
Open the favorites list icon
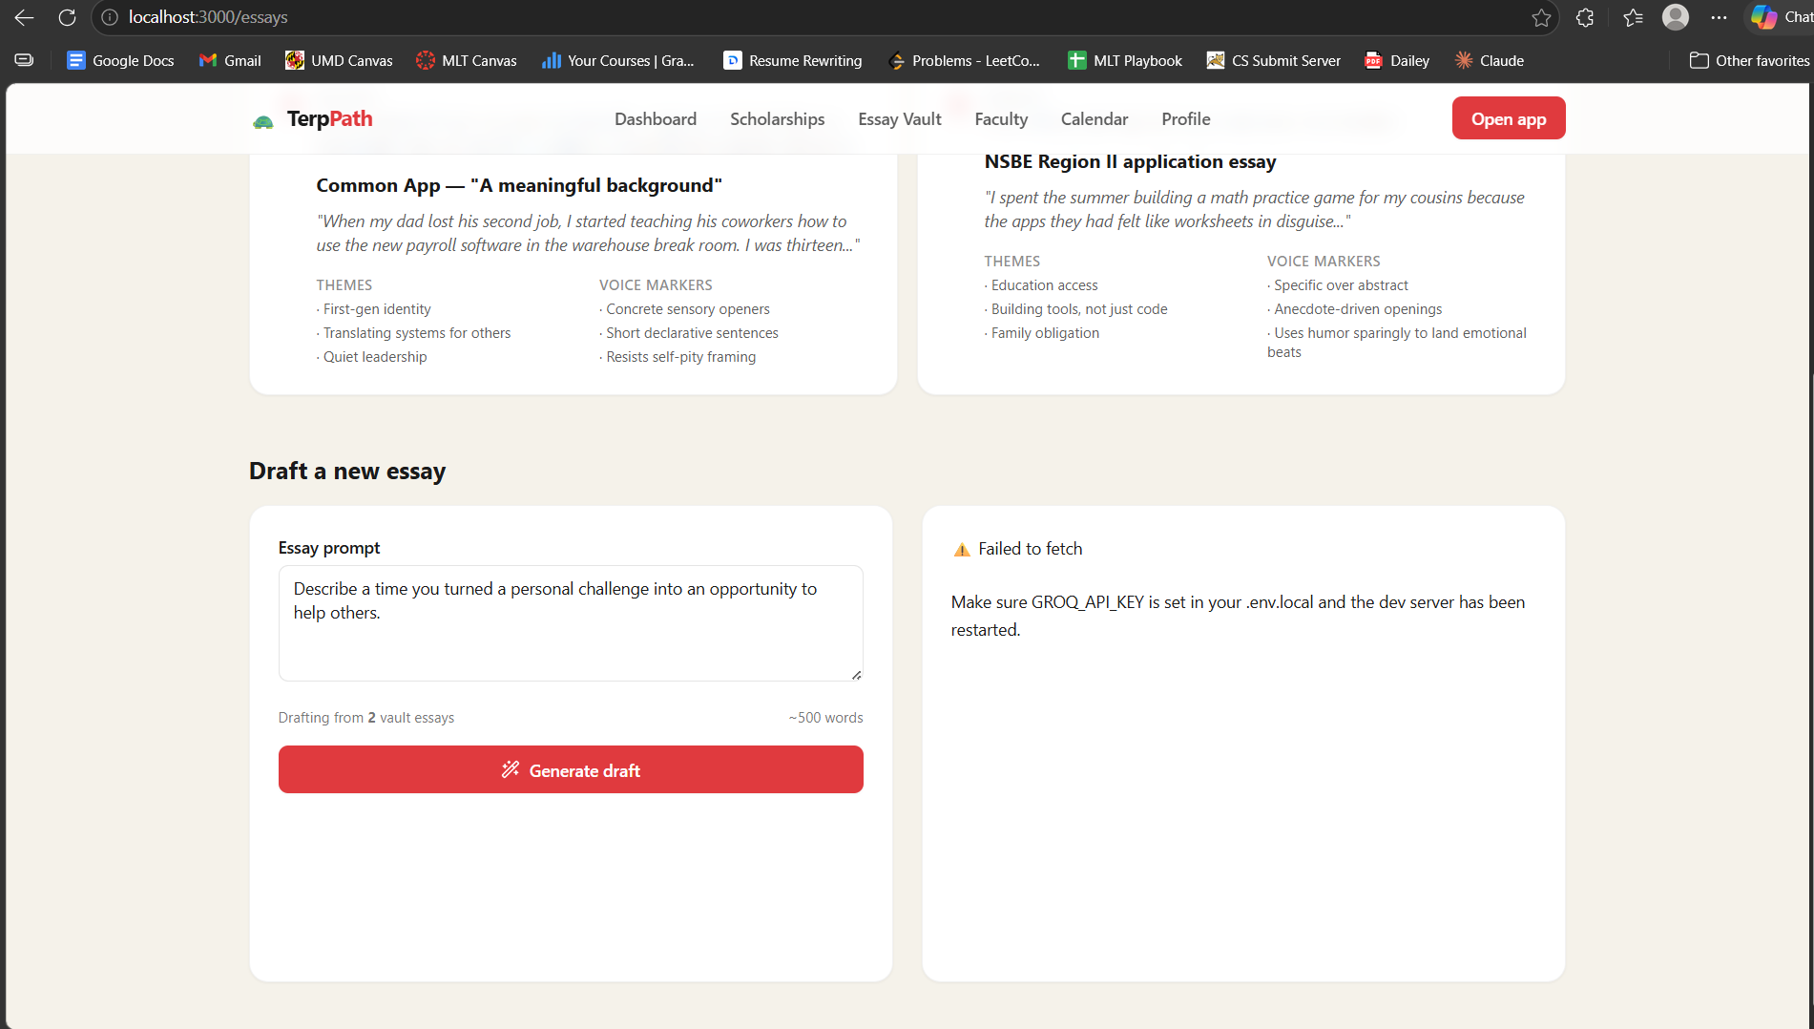1633,17
